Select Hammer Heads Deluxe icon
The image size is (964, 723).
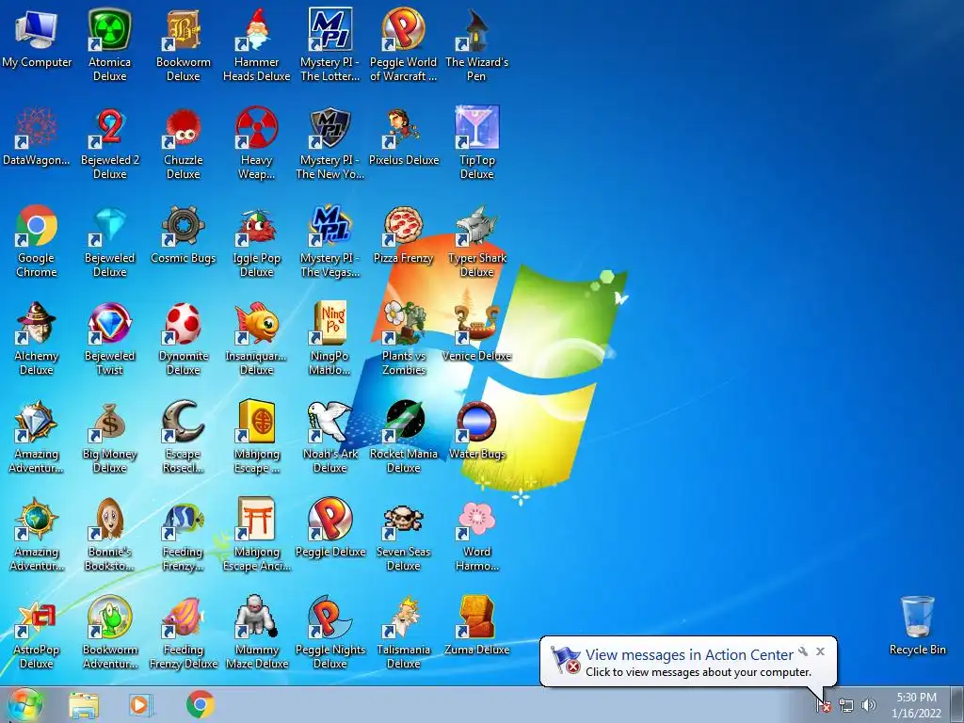coord(256,44)
